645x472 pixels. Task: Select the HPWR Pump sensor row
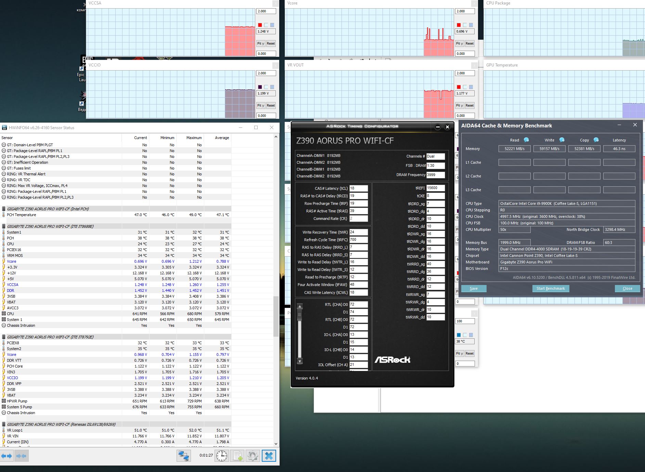pyautogui.click(x=116, y=401)
